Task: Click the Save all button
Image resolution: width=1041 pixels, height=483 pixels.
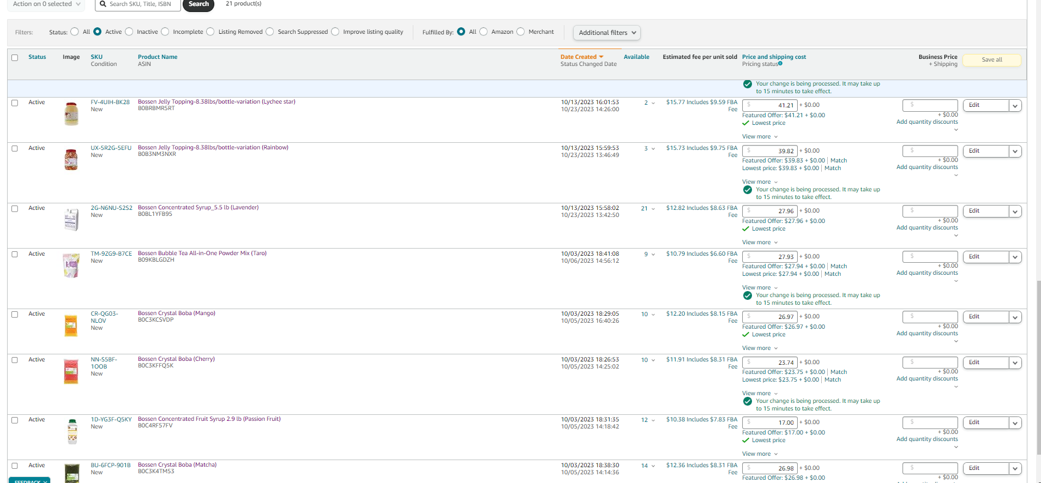Action: (x=992, y=60)
